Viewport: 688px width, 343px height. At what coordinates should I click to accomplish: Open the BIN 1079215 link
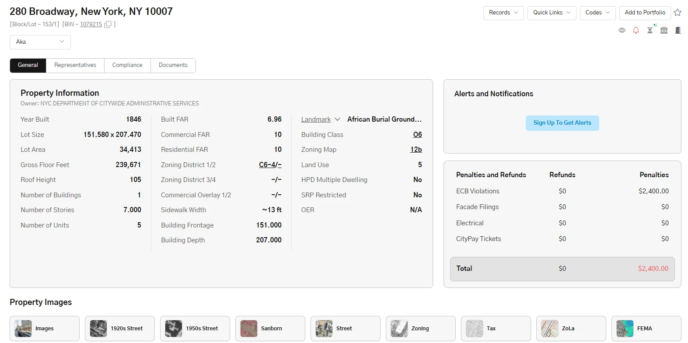[x=91, y=24]
